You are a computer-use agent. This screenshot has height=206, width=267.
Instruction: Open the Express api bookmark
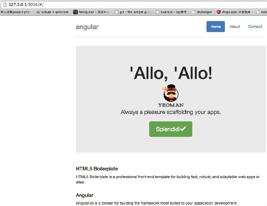[x=171, y=12]
